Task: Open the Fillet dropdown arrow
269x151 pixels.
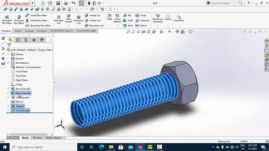Action: coord(109,26)
